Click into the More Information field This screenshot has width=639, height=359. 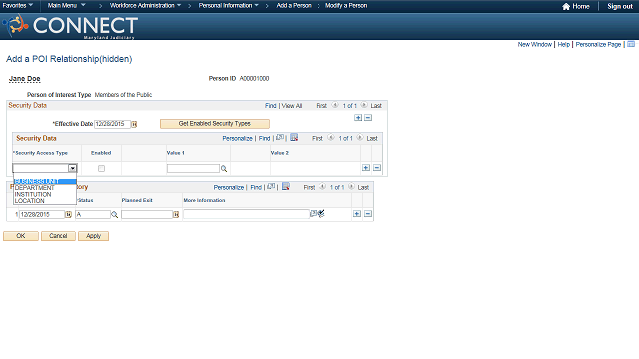[247, 214]
